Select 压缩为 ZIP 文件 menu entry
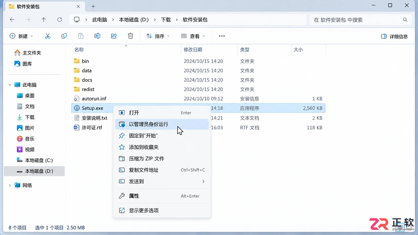418x235 pixels. click(162, 159)
